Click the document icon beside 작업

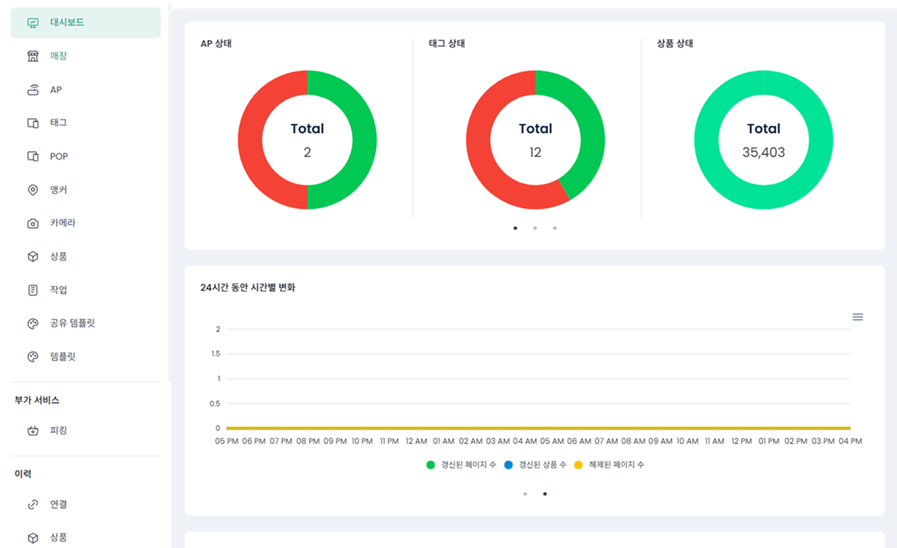click(x=33, y=290)
